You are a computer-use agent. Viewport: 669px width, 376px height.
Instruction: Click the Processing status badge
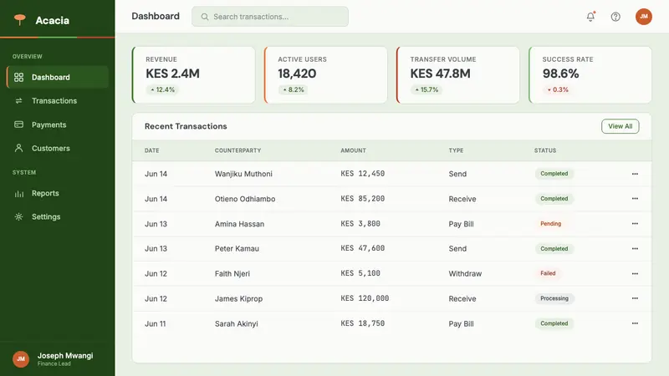tap(554, 298)
